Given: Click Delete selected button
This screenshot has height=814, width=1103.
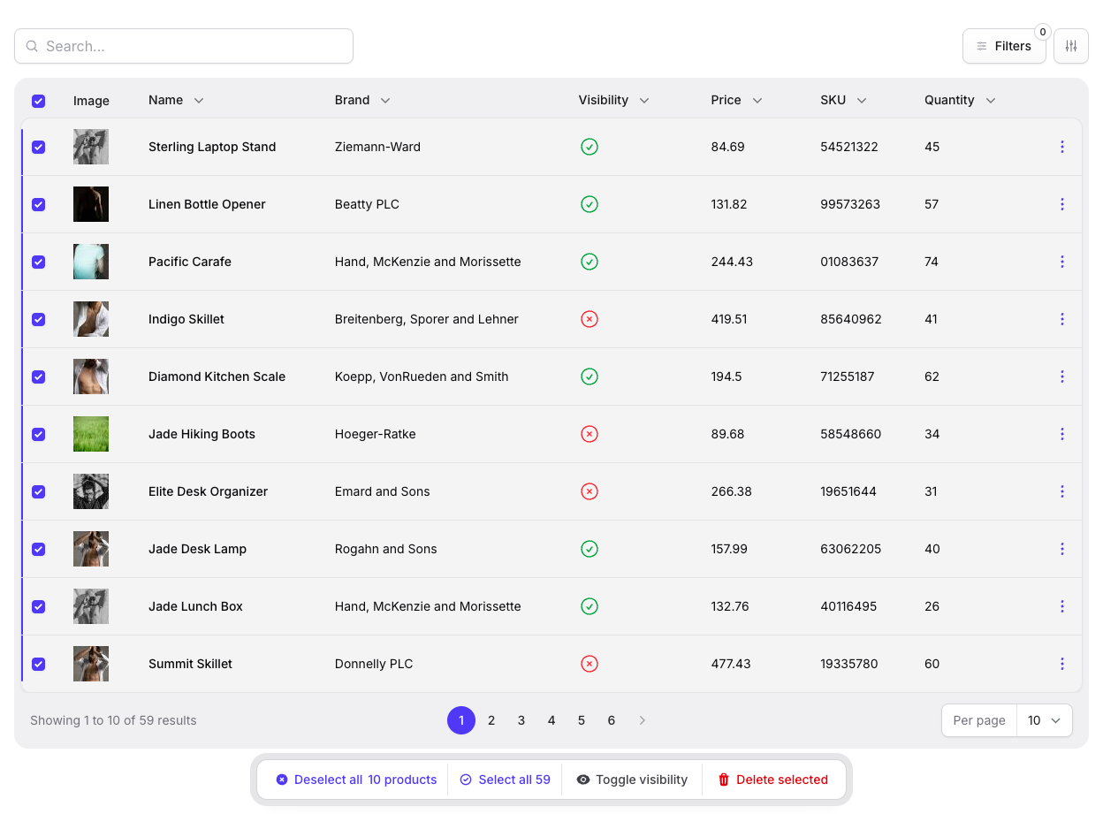Looking at the screenshot, I should click(772, 780).
